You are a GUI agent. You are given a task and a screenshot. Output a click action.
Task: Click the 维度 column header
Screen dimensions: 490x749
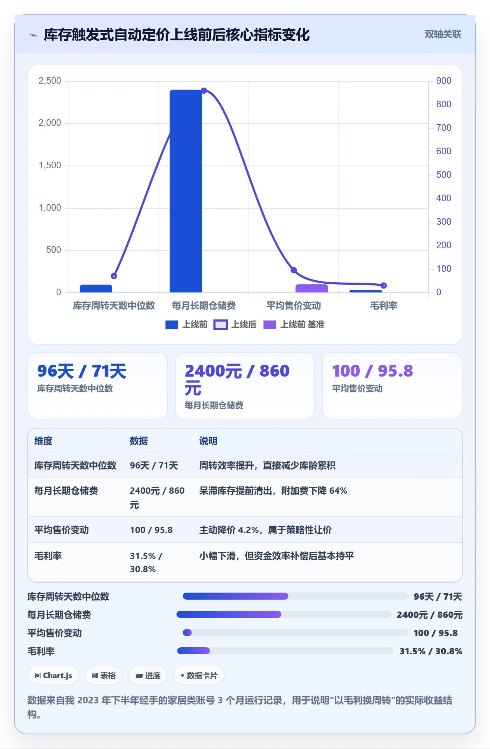tap(43, 441)
